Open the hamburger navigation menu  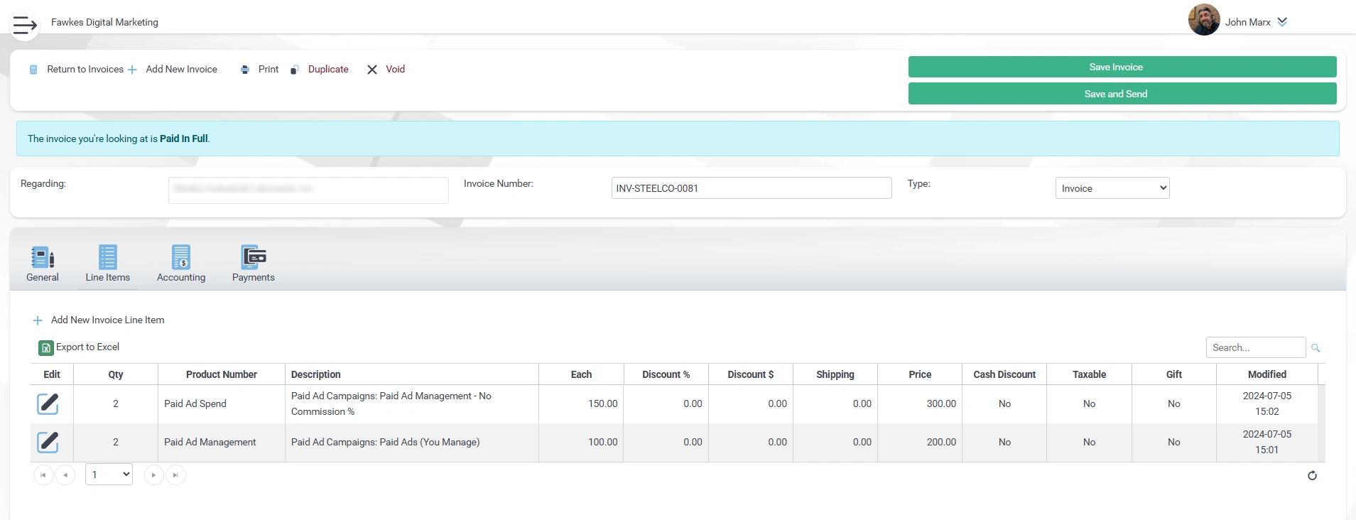click(25, 25)
